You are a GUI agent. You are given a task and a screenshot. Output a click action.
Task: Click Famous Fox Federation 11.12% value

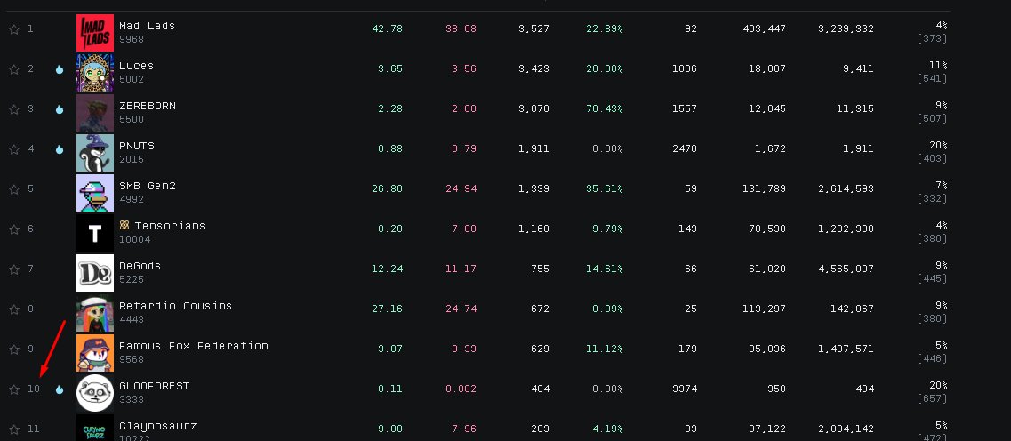click(x=605, y=349)
